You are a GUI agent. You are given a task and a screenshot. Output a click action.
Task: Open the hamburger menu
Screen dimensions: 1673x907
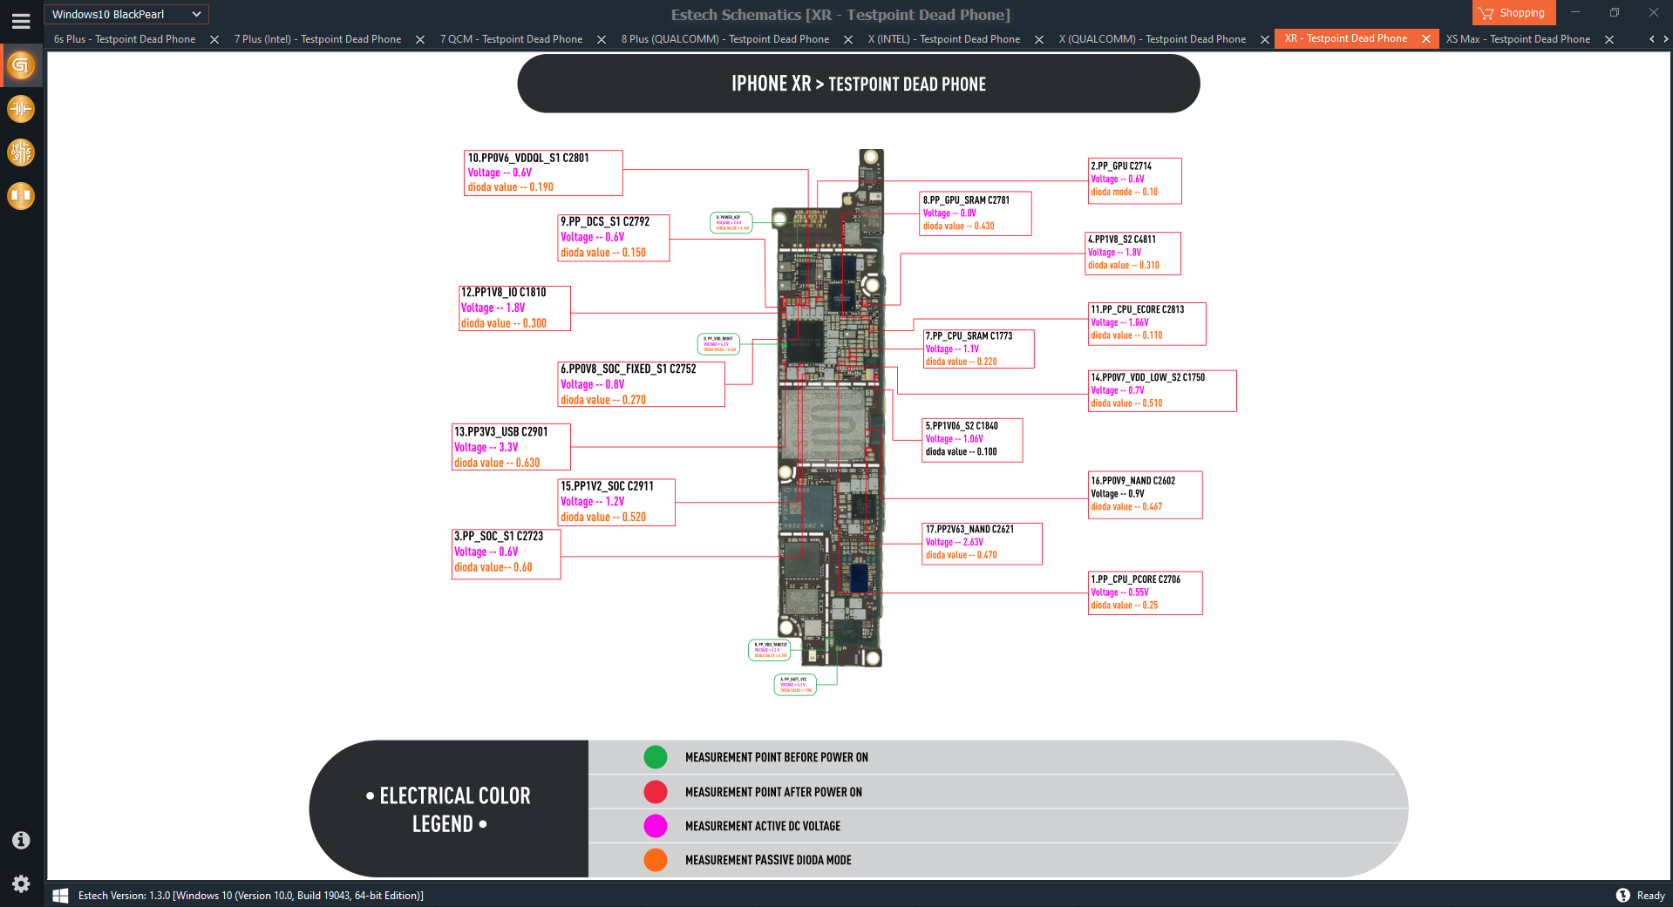click(x=21, y=21)
